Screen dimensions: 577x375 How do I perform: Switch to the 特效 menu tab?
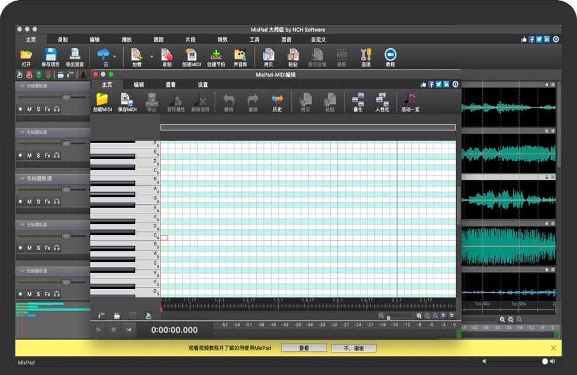click(223, 40)
